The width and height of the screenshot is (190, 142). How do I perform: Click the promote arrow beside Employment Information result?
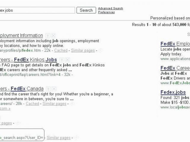point(48,35)
